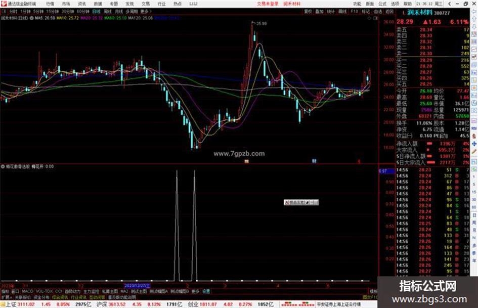478x308 pixels.
Task: Click the 自选 button
Action: pyautogui.click(x=377, y=11)
